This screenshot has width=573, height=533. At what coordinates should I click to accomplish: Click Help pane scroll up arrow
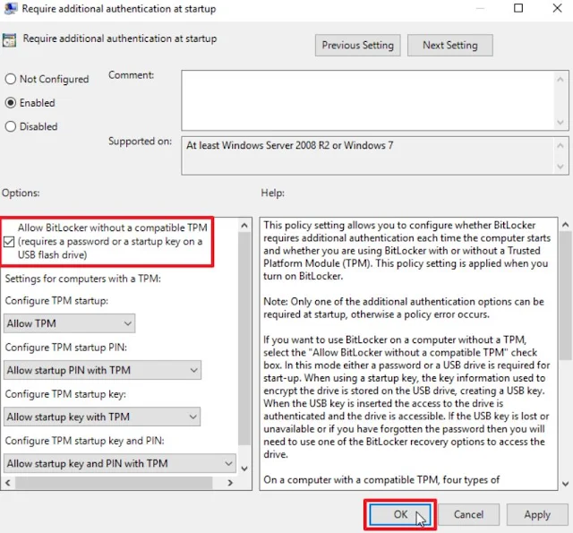click(x=565, y=225)
